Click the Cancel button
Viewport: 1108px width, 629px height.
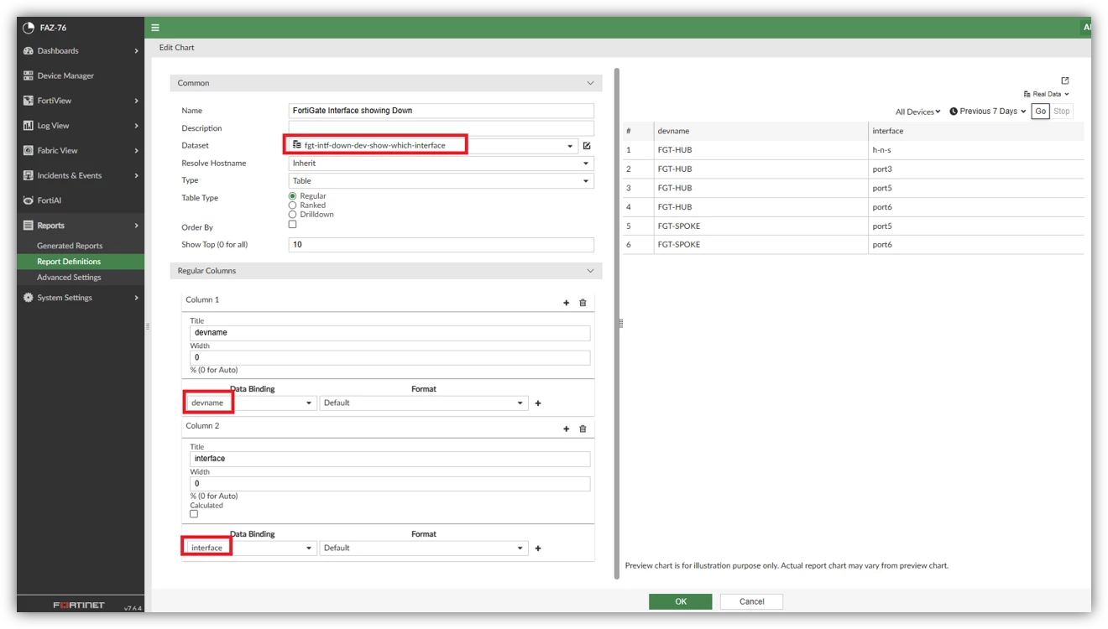click(752, 601)
